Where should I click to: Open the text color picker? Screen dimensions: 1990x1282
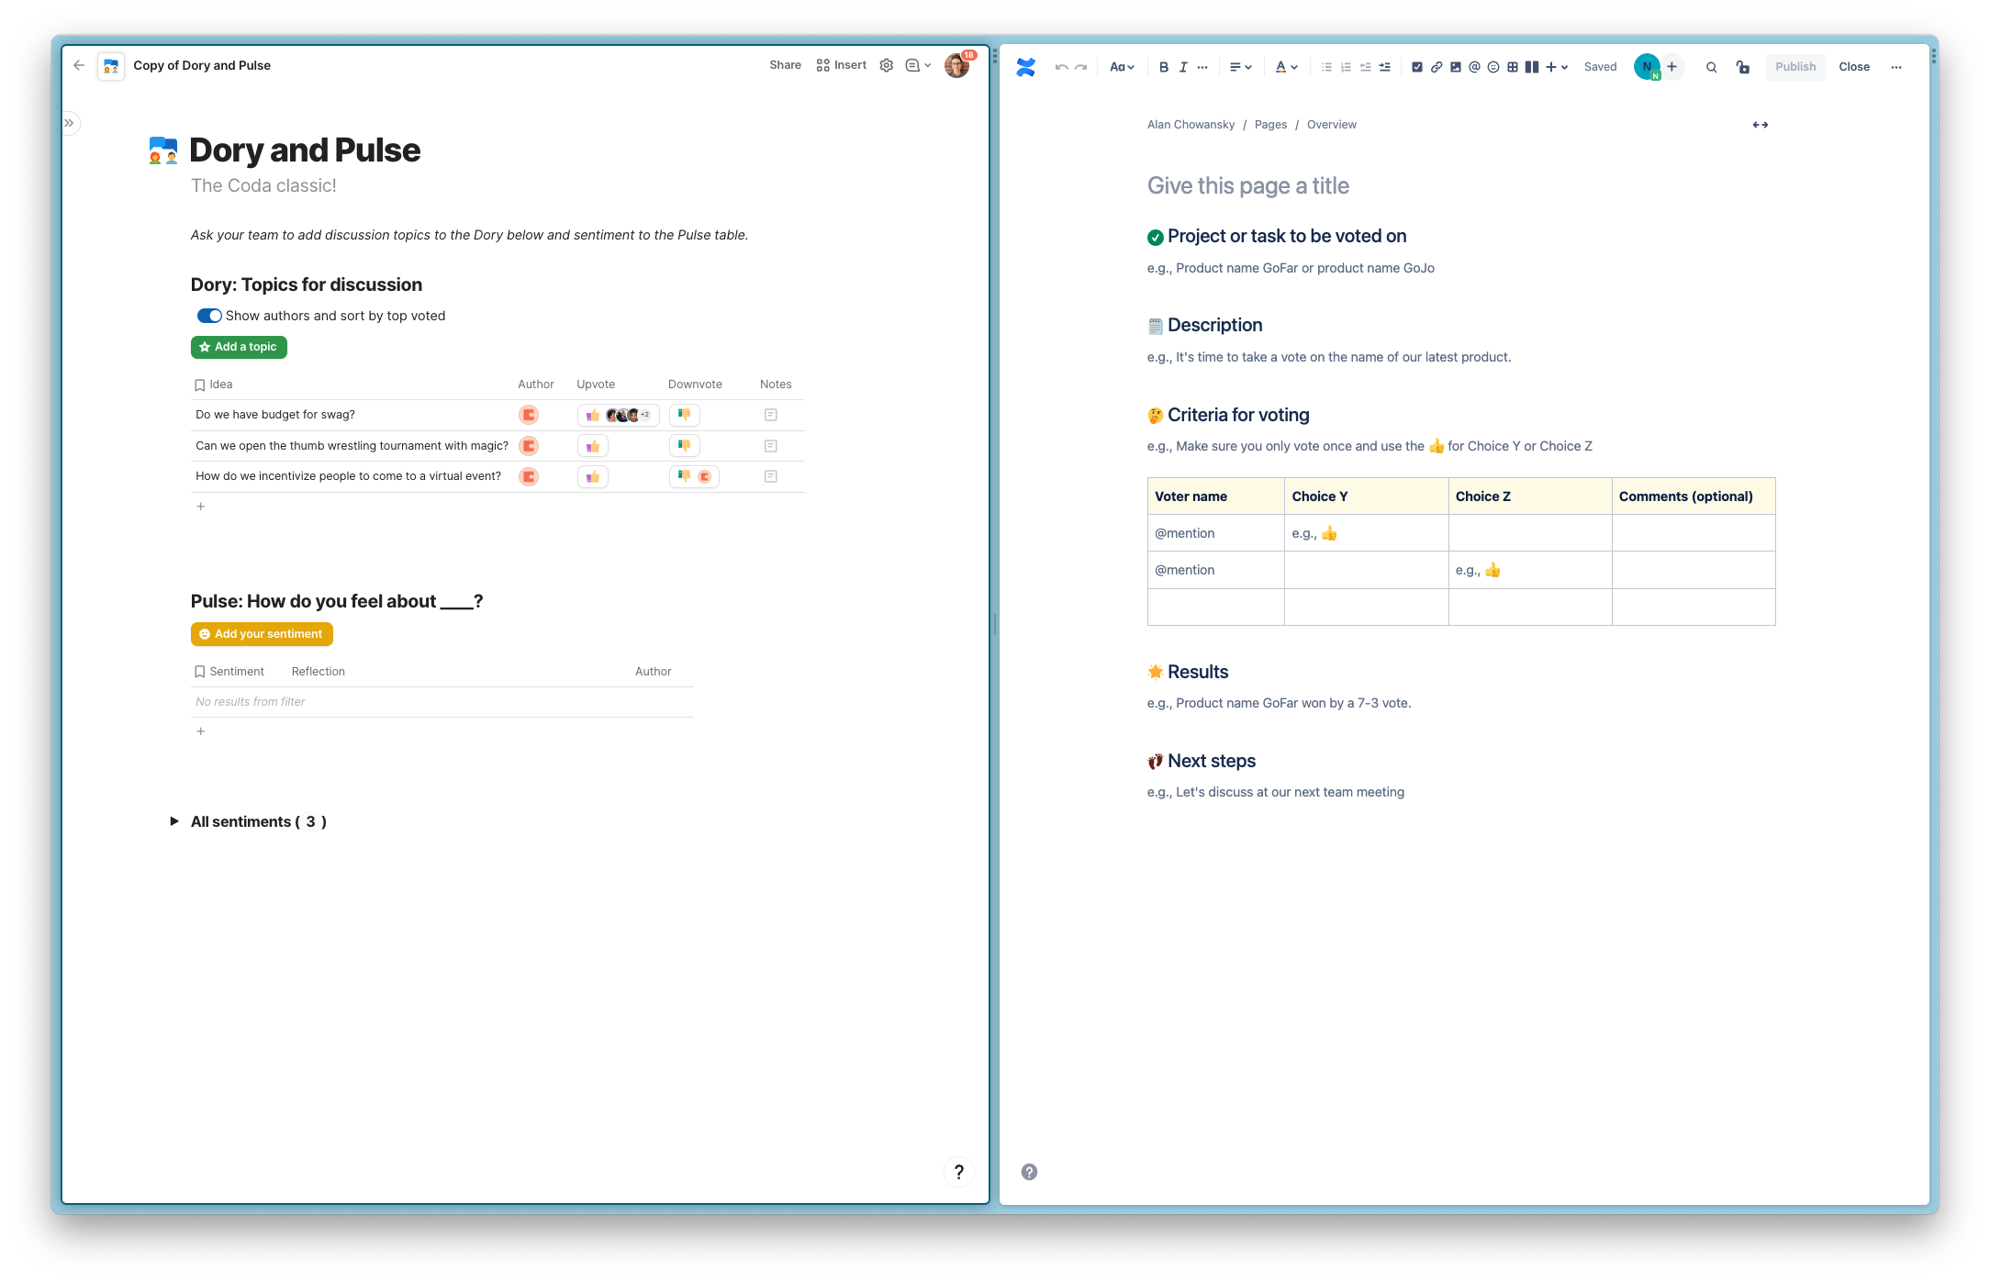(x=1286, y=67)
